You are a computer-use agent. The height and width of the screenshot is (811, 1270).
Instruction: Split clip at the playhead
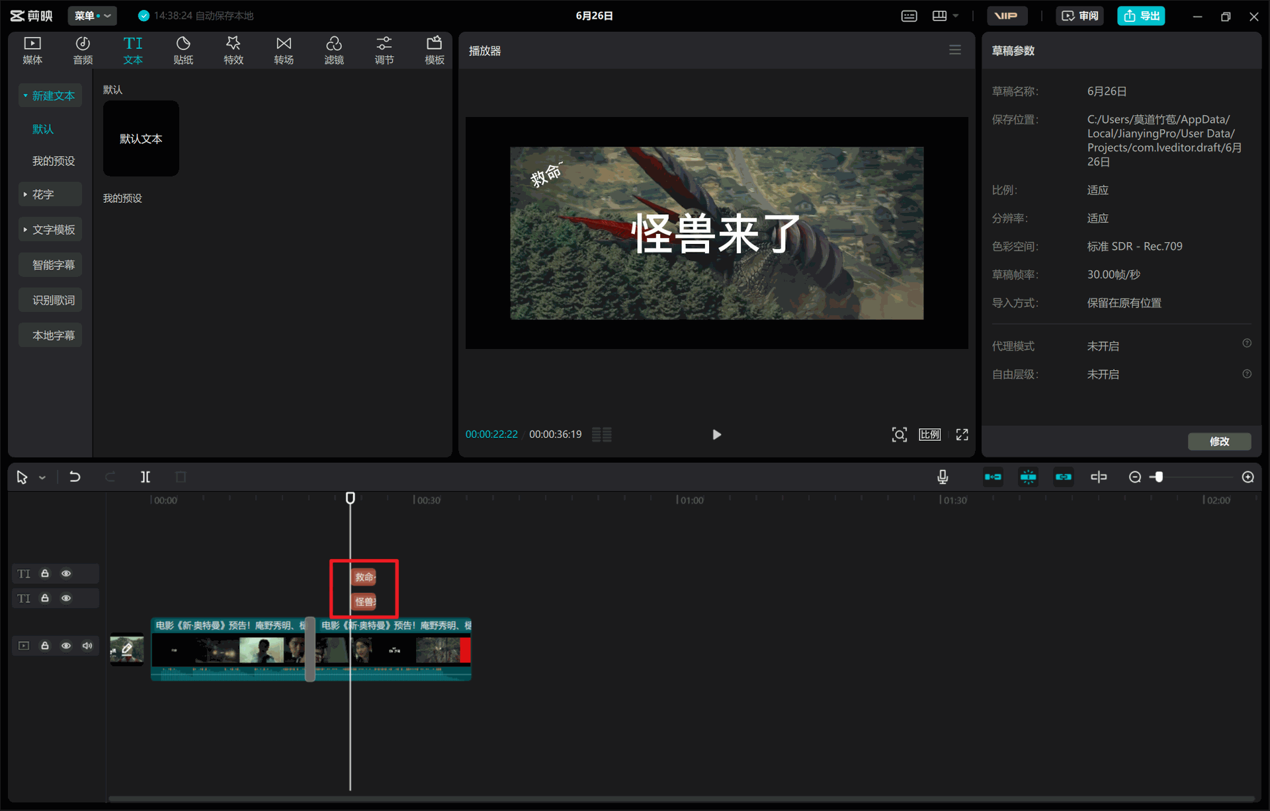[x=146, y=477]
